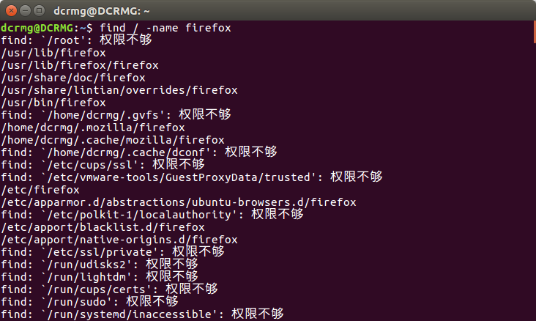Viewport: 536px width, 321px height.
Task: Click the /usr/bin/firefox result line
Action: point(53,103)
